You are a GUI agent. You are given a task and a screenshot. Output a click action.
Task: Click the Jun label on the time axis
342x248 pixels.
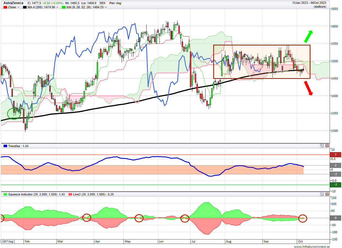tap(161, 242)
